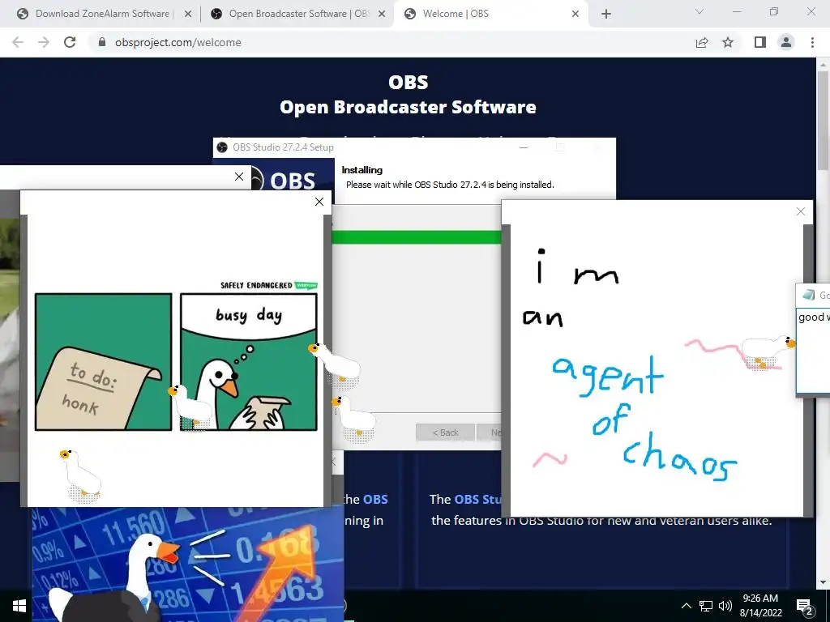Close the agent of chaos drawing window
The width and height of the screenshot is (830, 622).
[801, 211]
